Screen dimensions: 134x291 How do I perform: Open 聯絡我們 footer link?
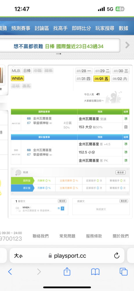(x=41, y=236)
